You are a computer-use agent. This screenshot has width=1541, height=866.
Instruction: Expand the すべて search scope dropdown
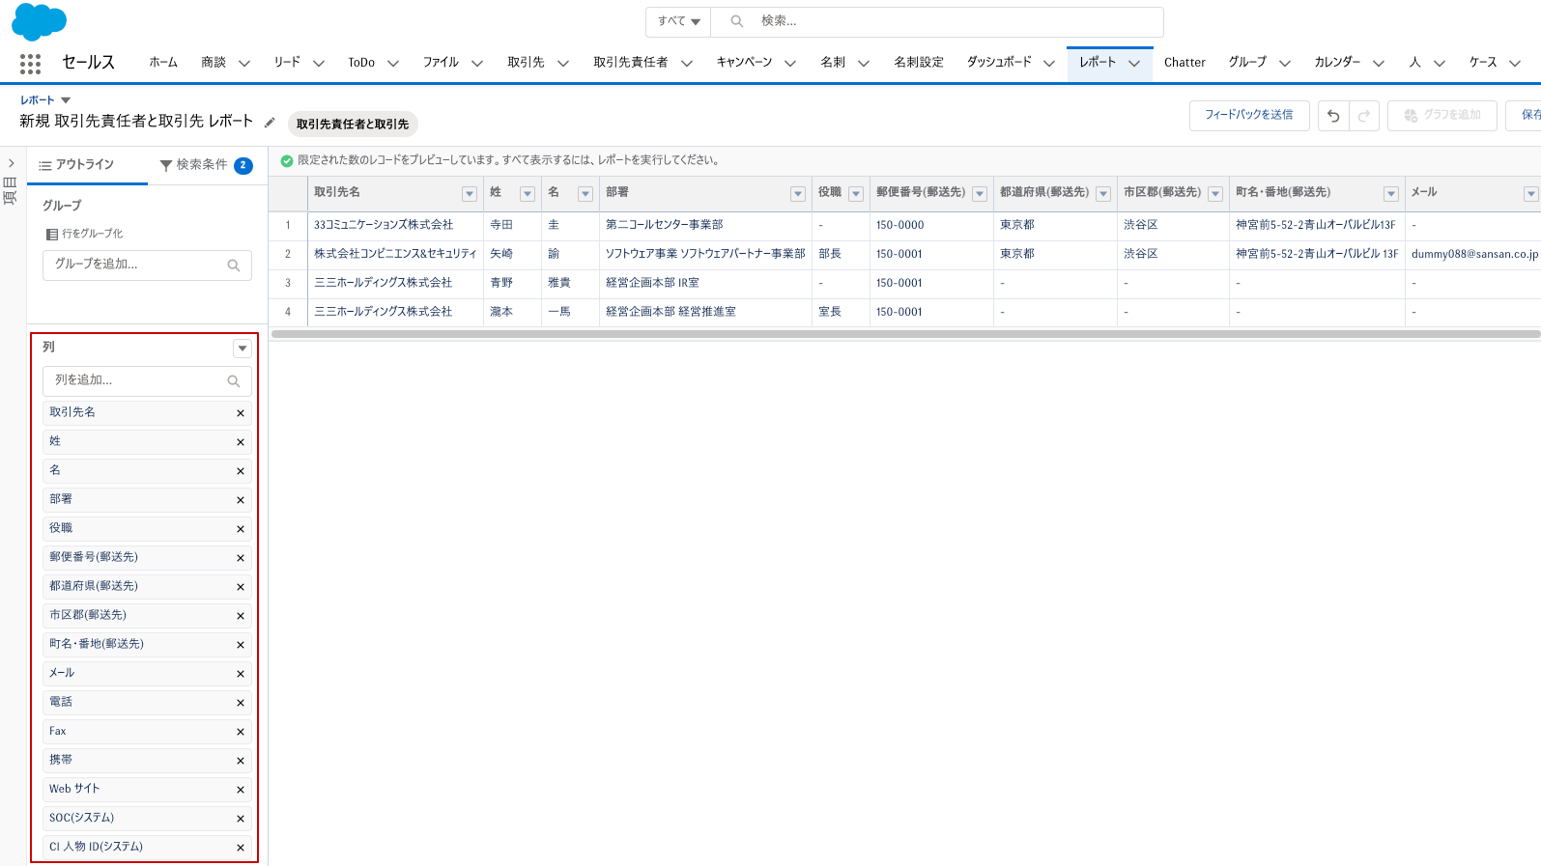click(x=679, y=21)
